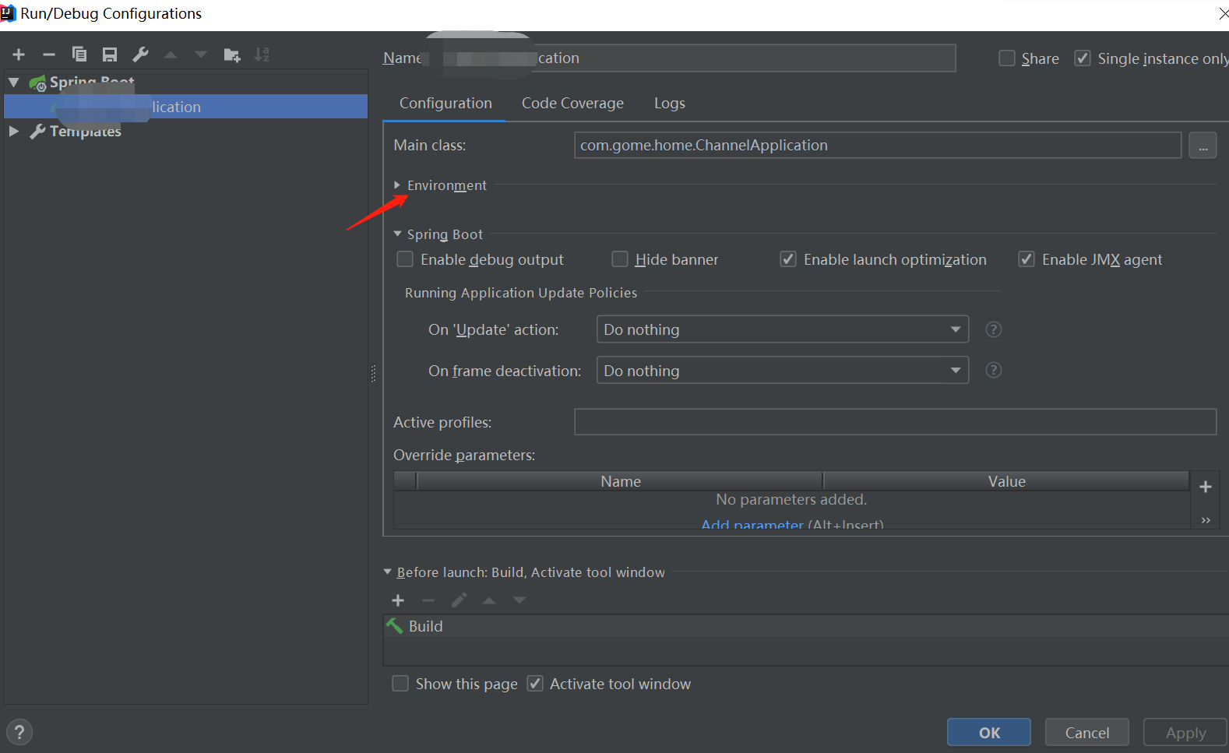Move before launch task down
The height and width of the screenshot is (753, 1229).
coord(519,600)
